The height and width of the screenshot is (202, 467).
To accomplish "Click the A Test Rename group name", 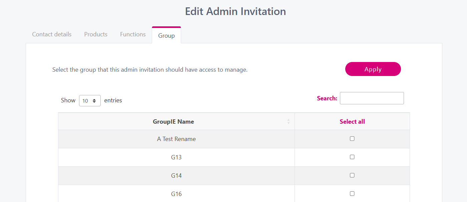I will click(176, 139).
